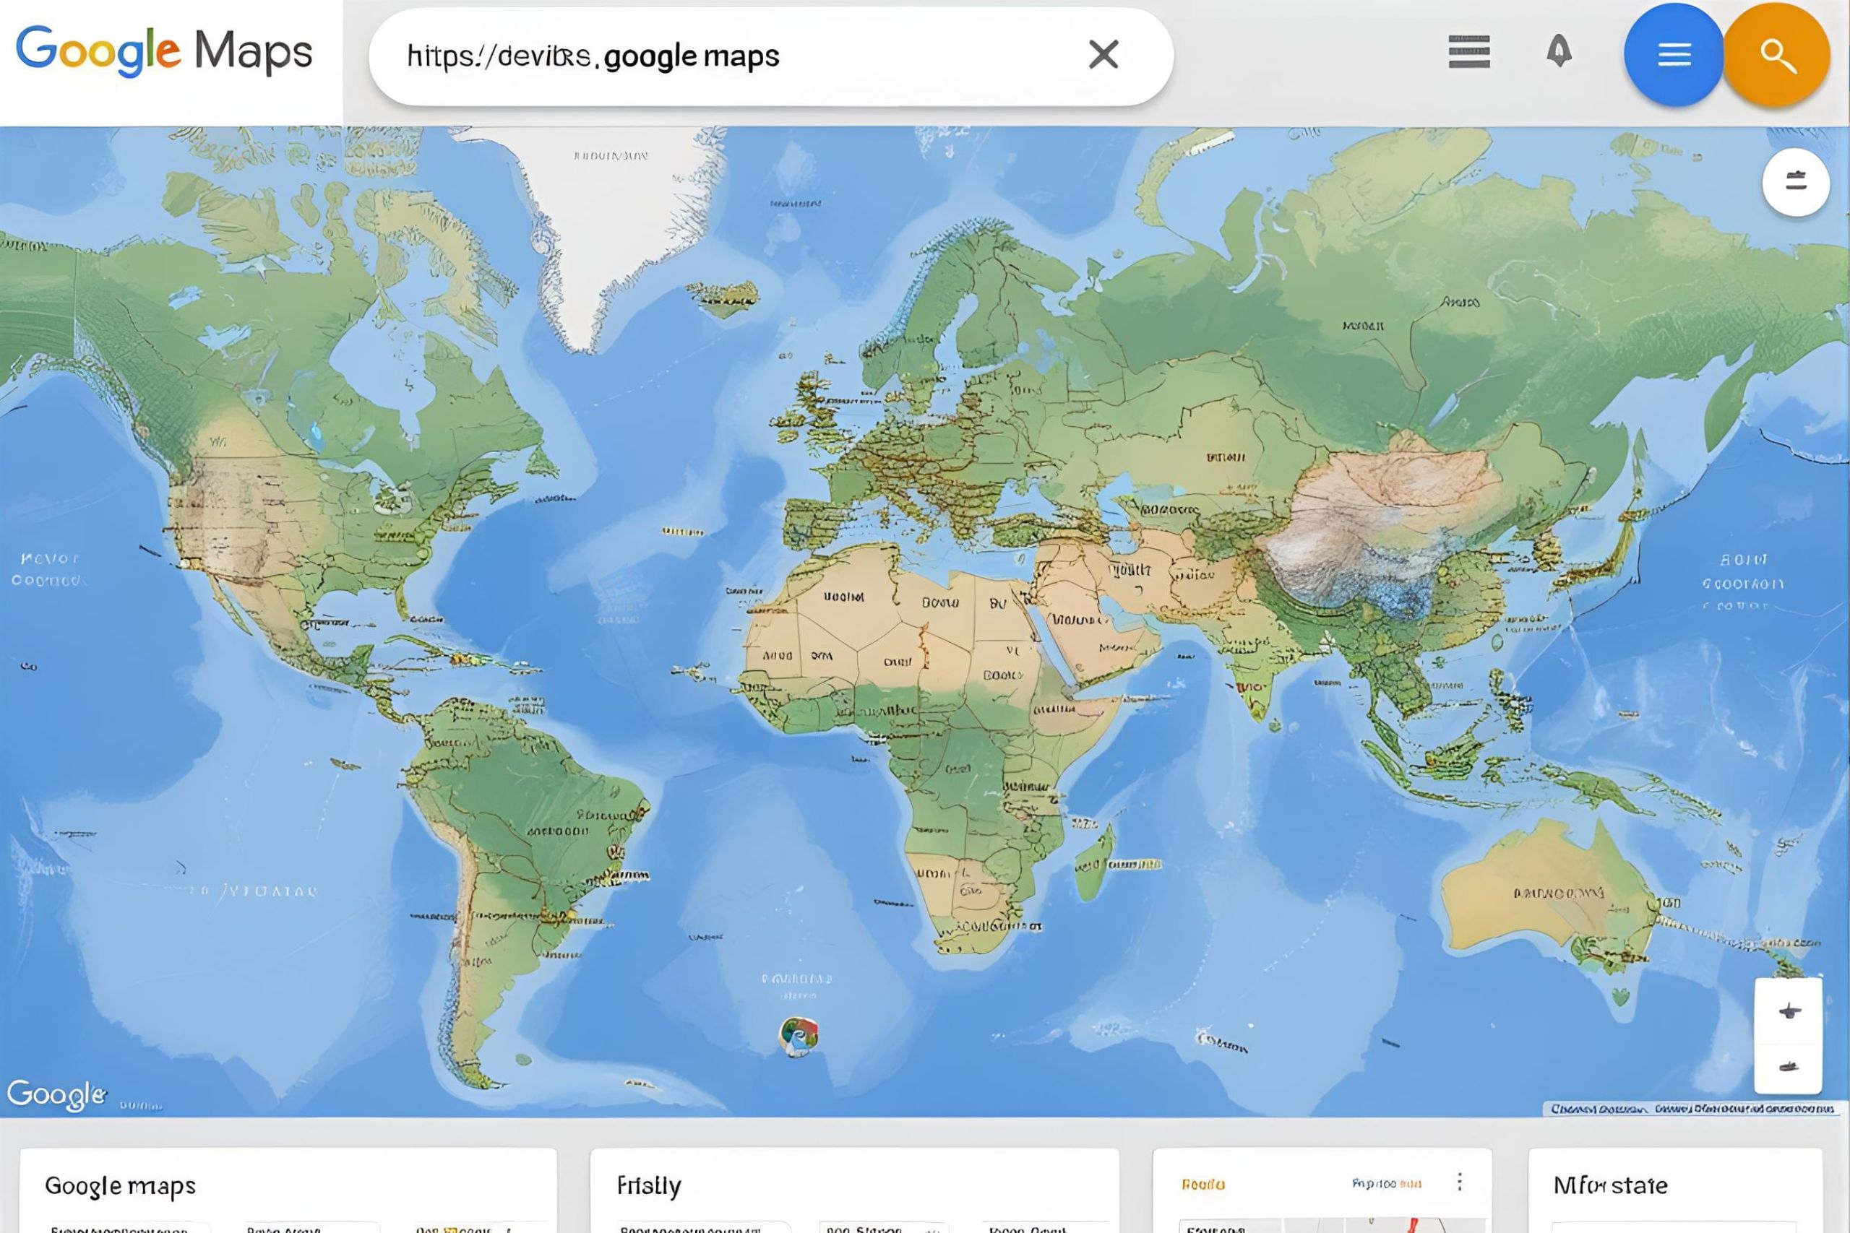Open the Google maps card
1850x1233 pixels.
click(x=121, y=1185)
